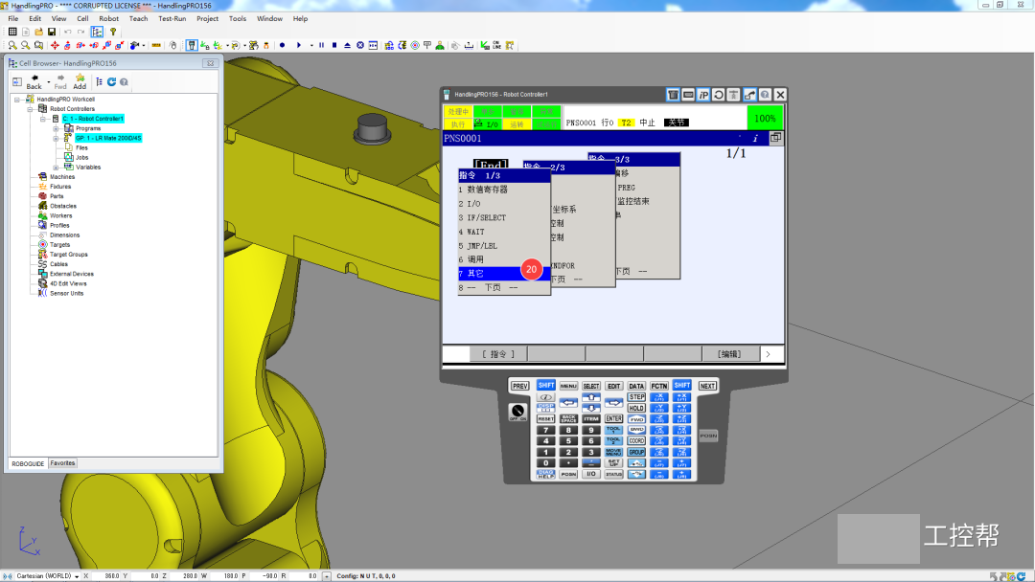This screenshot has width=1035, height=582.
Task: Expand the Programs tree node
Action: (56, 128)
